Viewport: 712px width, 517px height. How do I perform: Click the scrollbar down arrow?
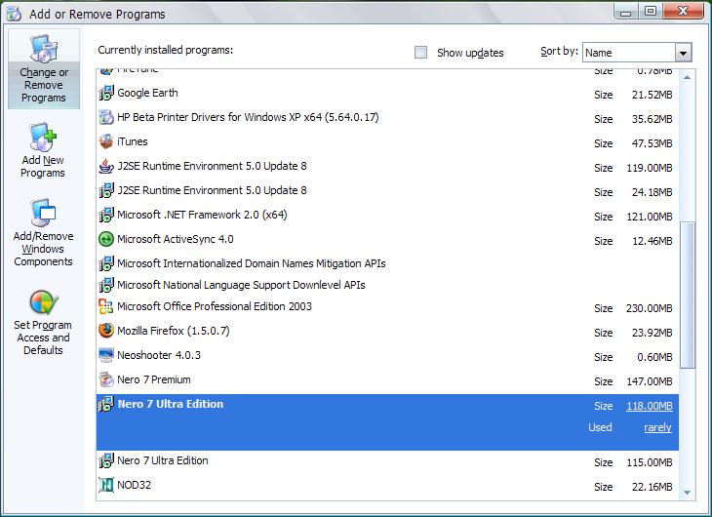[687, 493]
